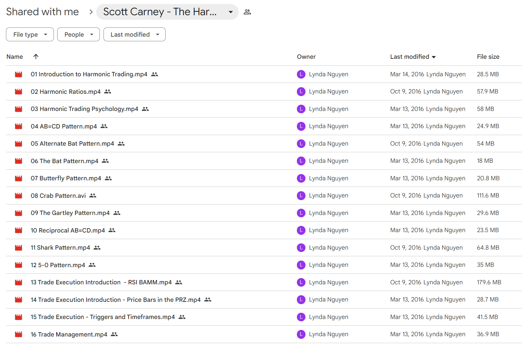Viewport: 522px width, 357px height.
Task: Click video icon for 16 Trade Management
Action: pyautogui.click(x=19, y=334)
